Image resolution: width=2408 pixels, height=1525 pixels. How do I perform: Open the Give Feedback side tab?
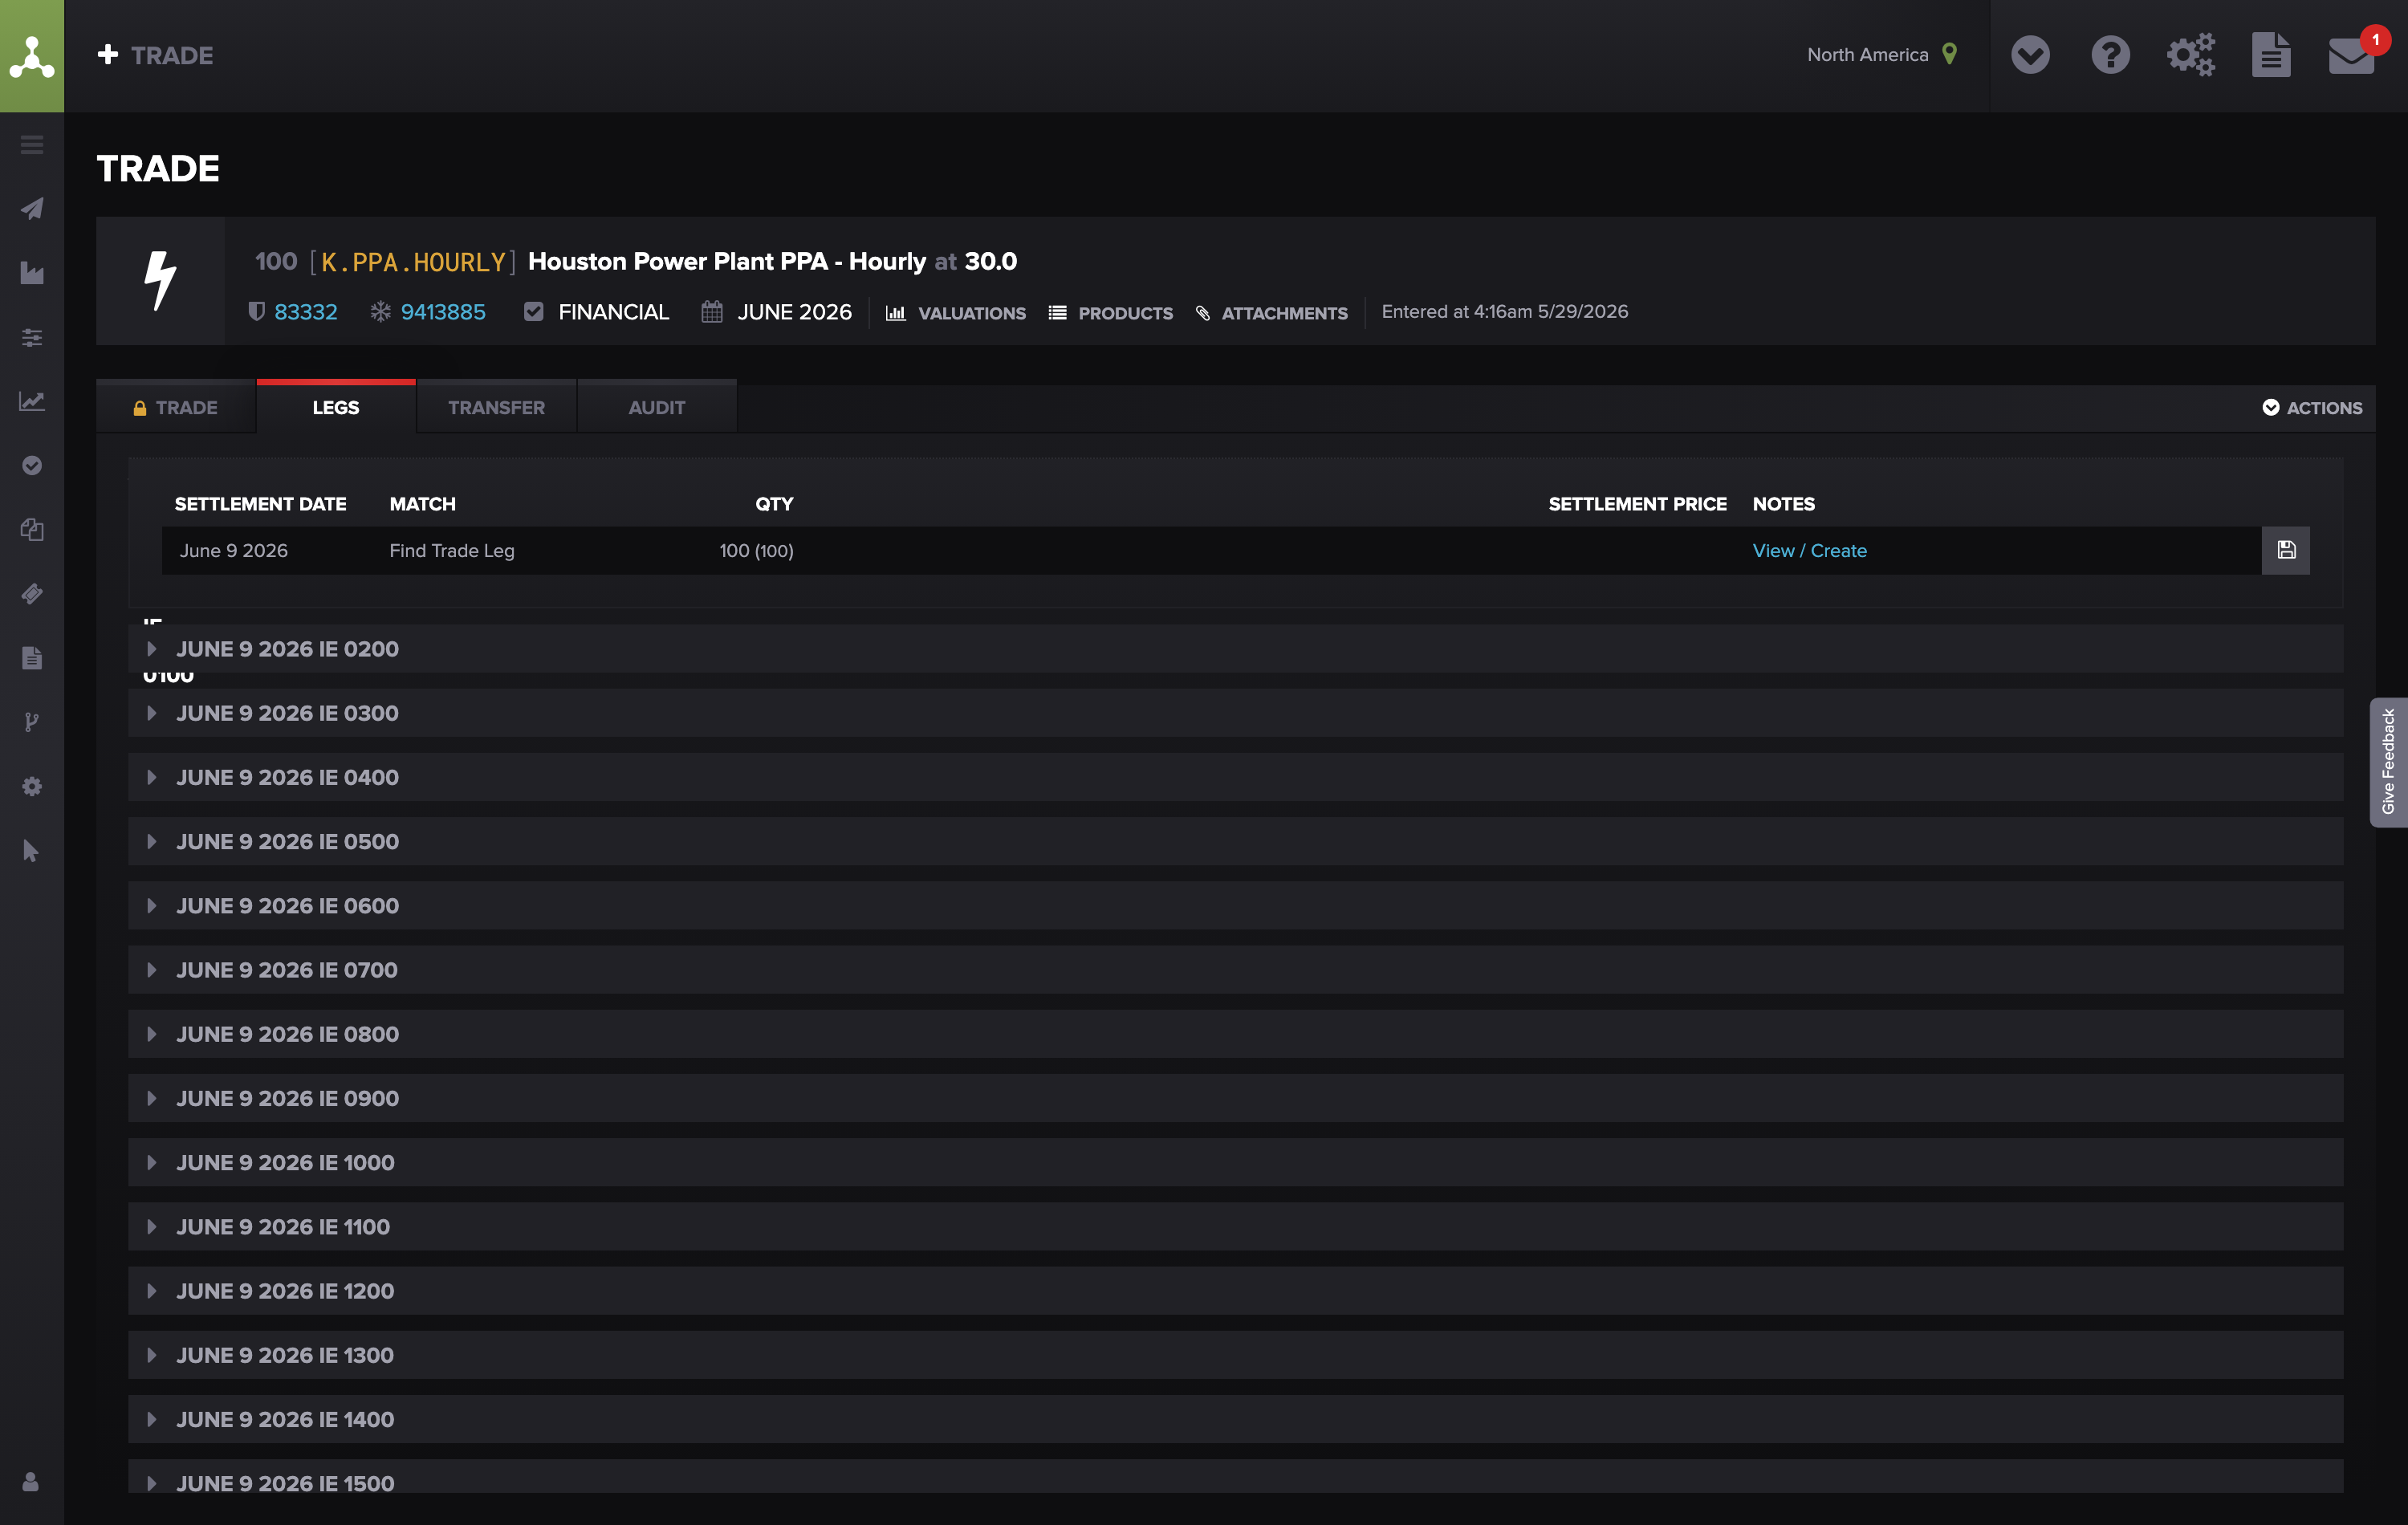click(2388, 762)
